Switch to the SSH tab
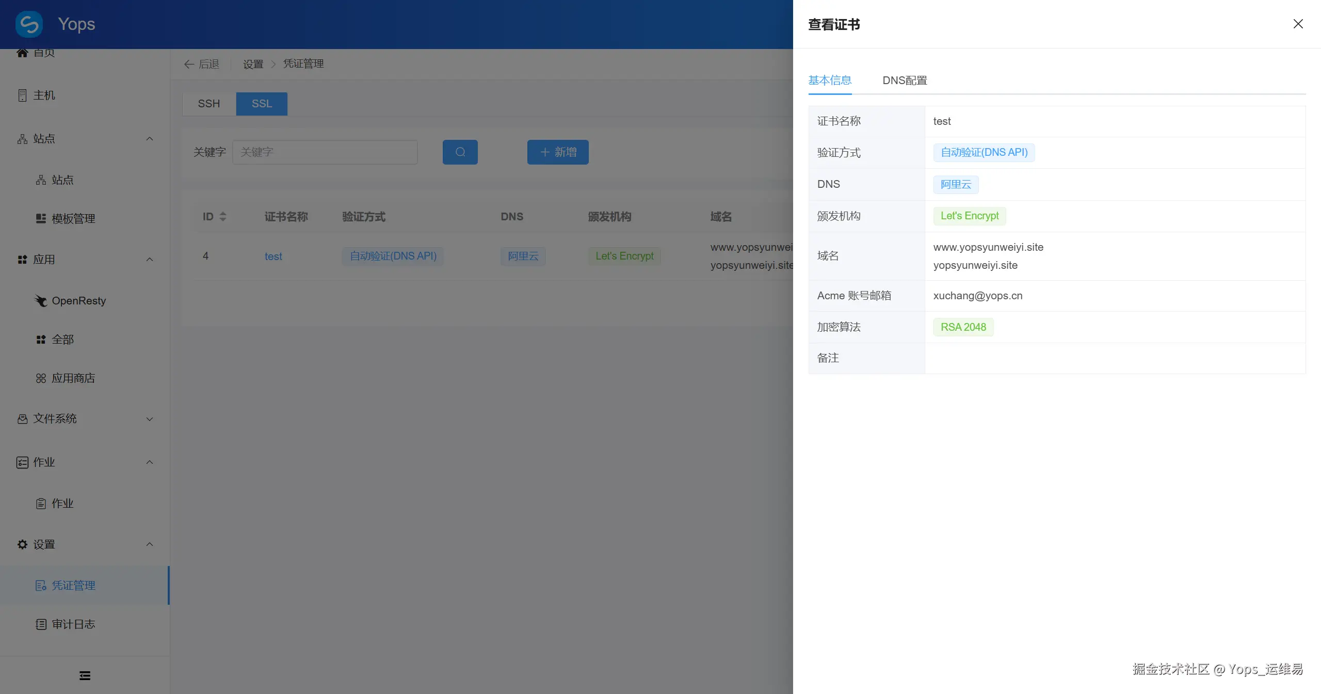Viewport: 1321px width, 694px height. 208,104
